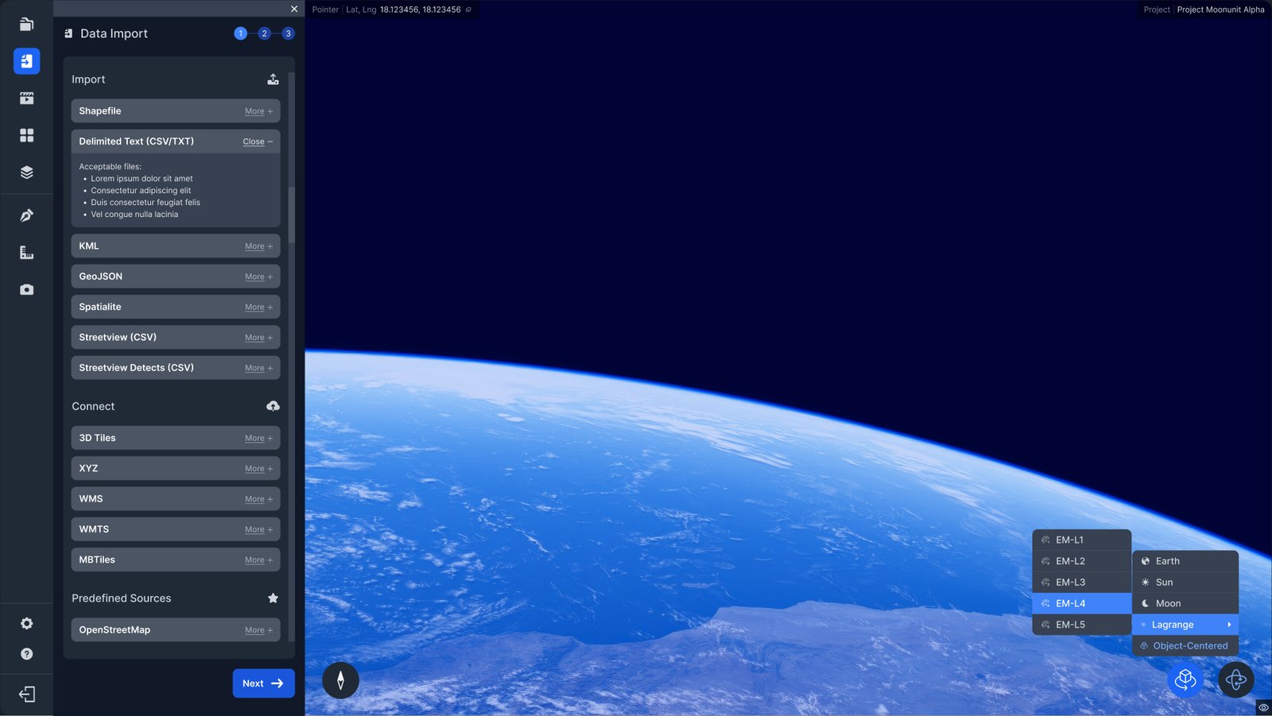Choose Moon in reference frame menu
This screenshot has height=716, width=1272.
point(1185,603)
